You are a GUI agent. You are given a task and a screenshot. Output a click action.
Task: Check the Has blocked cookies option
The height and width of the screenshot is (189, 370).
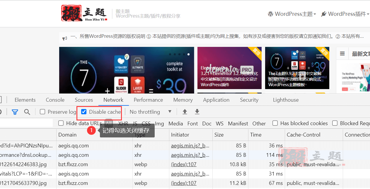tap(275, 123)
